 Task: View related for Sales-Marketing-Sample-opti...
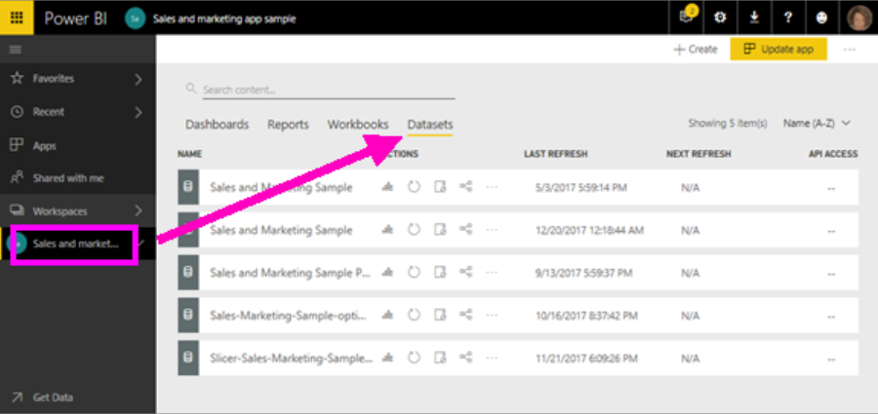click(466, 315)
